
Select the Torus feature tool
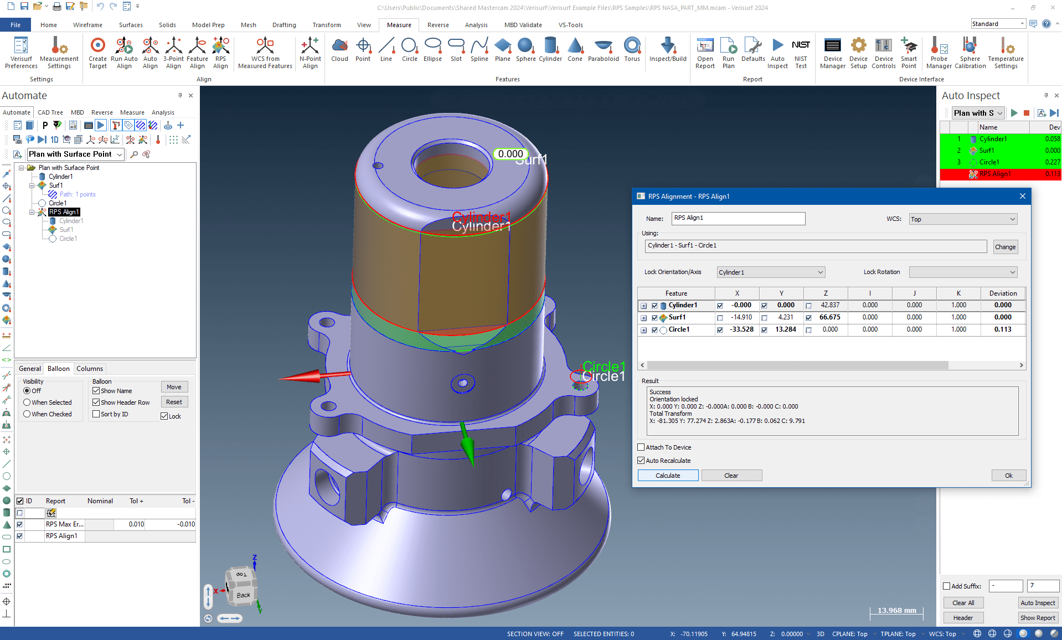[x=632, y=50]
